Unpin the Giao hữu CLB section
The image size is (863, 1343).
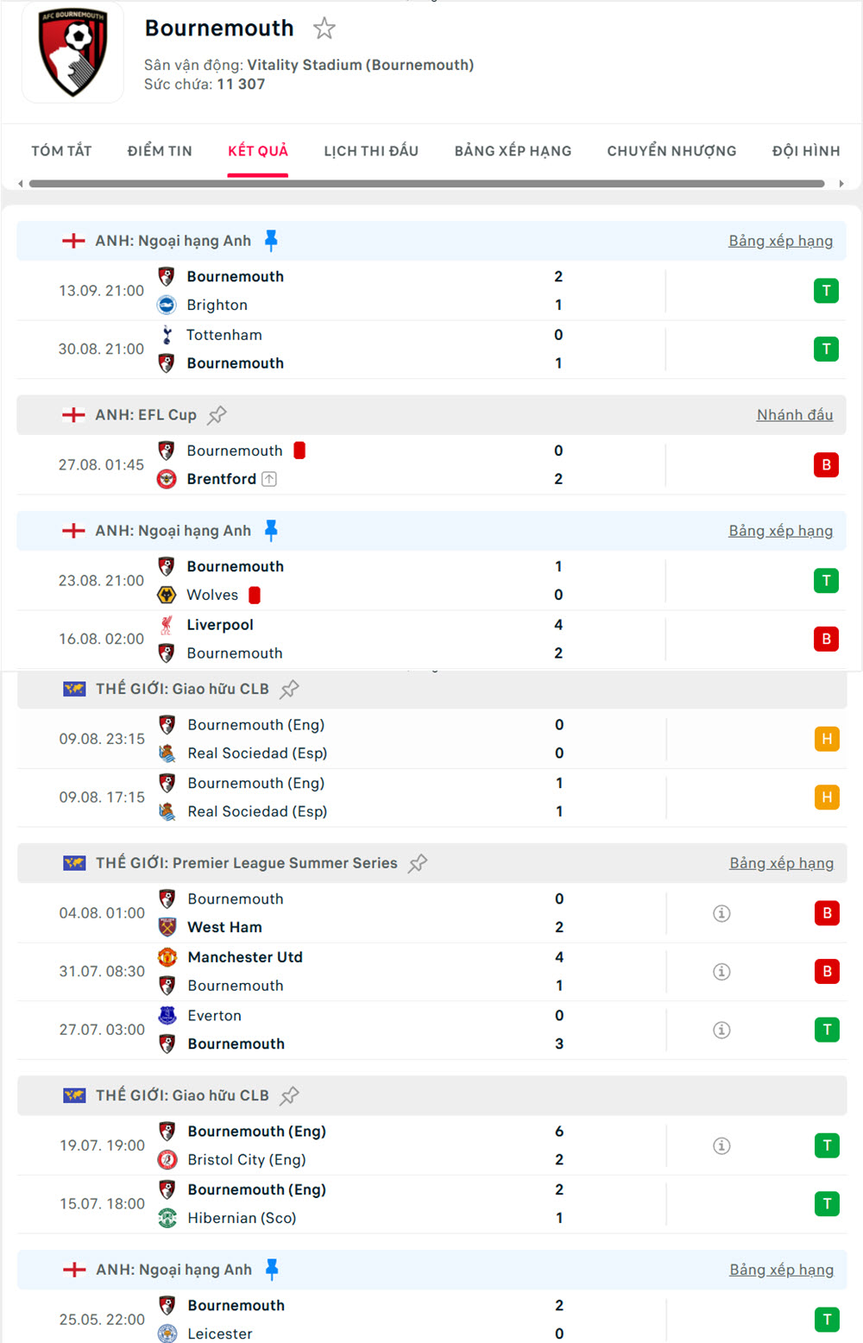click(x=289, y=689)
